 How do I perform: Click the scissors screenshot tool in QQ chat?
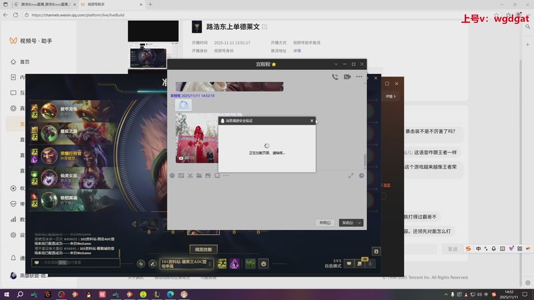coord(190,175)
